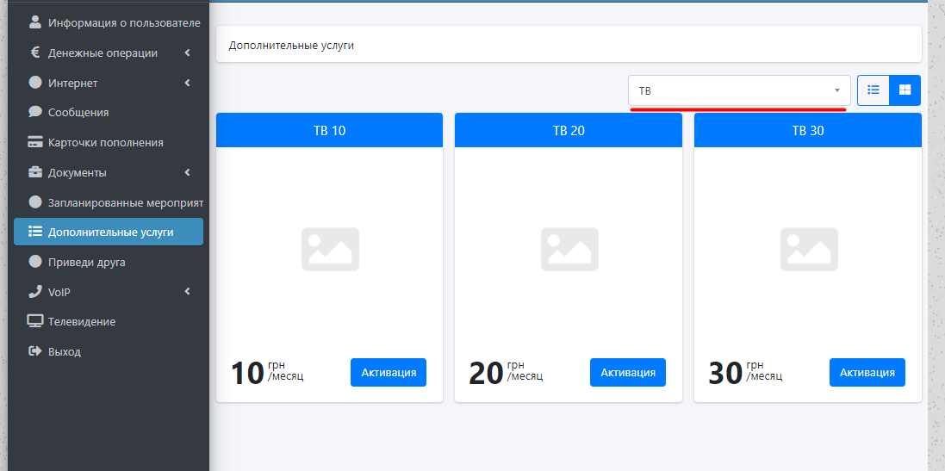The height and width of the screenshot is (471, 945).
Task: Open the Приведи друга menu item
Action: [86, 262]
